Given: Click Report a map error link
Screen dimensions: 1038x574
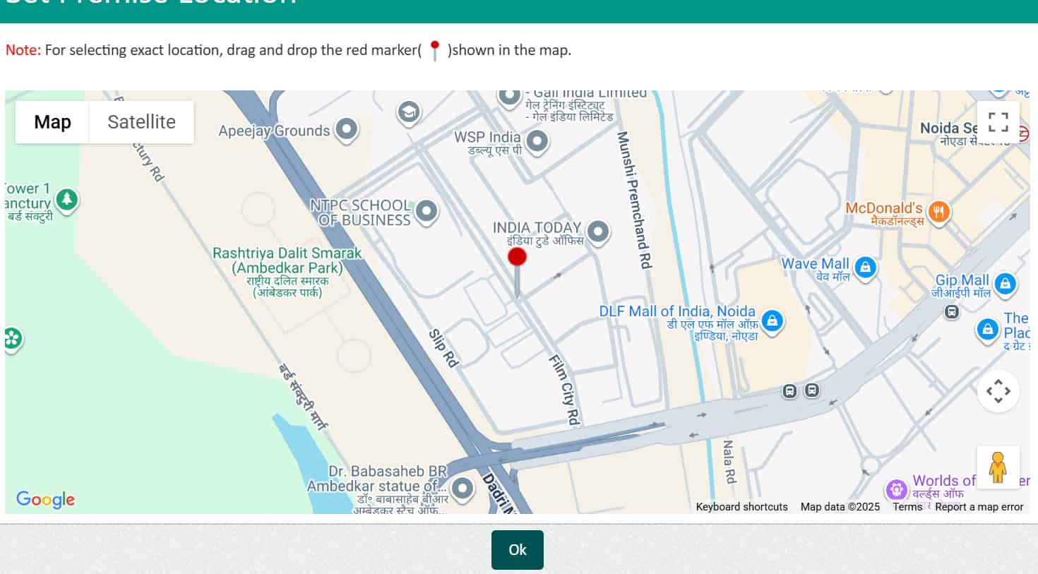Looking at the screenshot, I should pos(979,507).
